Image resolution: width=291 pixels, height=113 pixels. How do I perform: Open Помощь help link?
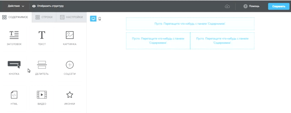tap(251, 6)
